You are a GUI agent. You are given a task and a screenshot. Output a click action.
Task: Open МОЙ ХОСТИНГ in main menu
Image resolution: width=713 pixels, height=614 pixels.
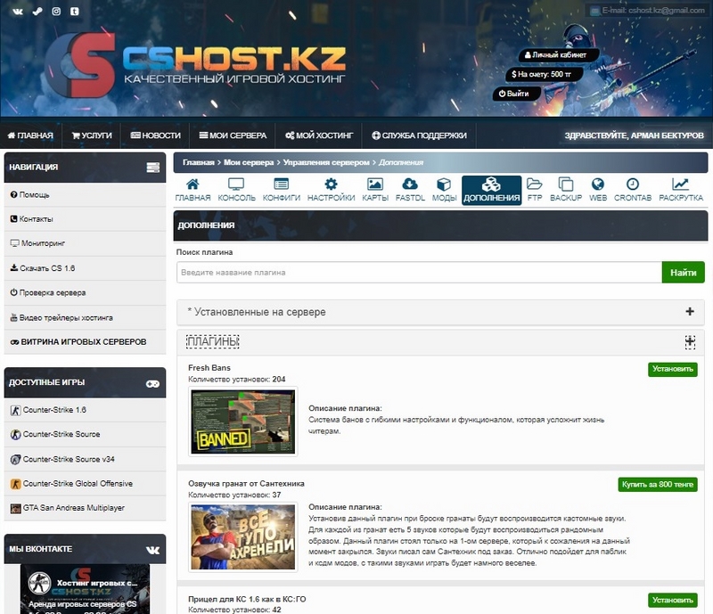(x=319, y=135)
